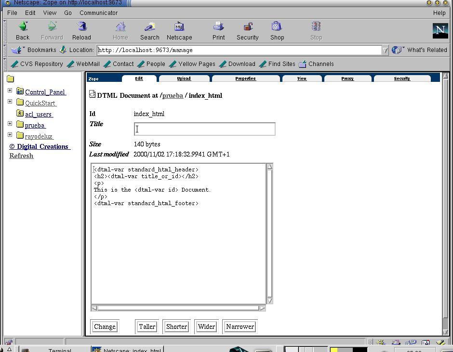Click the textarea horizontal scrollbar right arrow
Image resolution: width=453 pixels, height=352 pixels.
tap(262, 308)
